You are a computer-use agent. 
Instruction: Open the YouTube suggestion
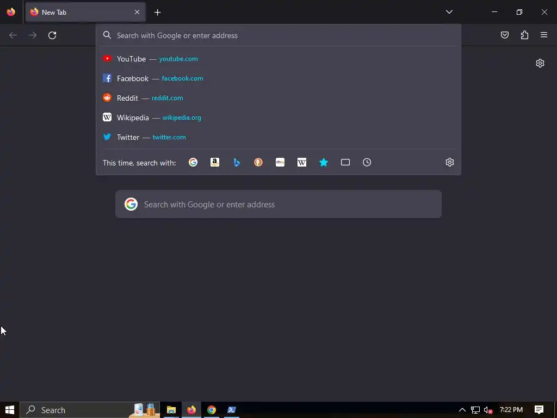pyautogui.click(x=278, y=59)
